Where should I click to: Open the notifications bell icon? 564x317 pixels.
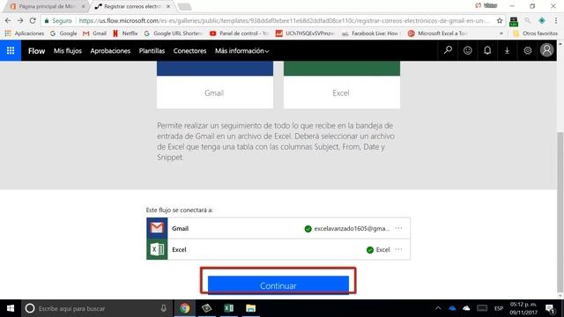tap(487, 51)
